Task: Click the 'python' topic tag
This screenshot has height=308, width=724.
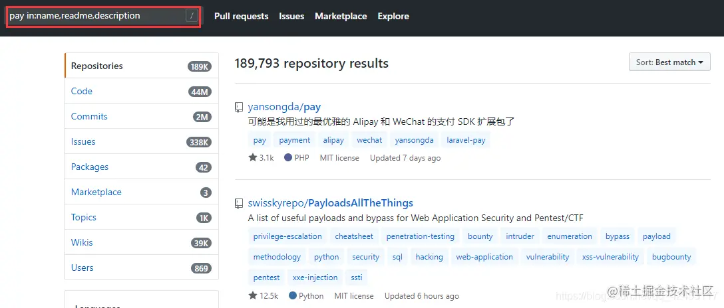Action: (x=327, y=257)
